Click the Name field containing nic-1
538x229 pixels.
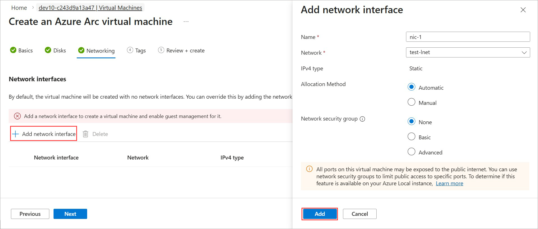pyautogui.click(x=468, y=37)
